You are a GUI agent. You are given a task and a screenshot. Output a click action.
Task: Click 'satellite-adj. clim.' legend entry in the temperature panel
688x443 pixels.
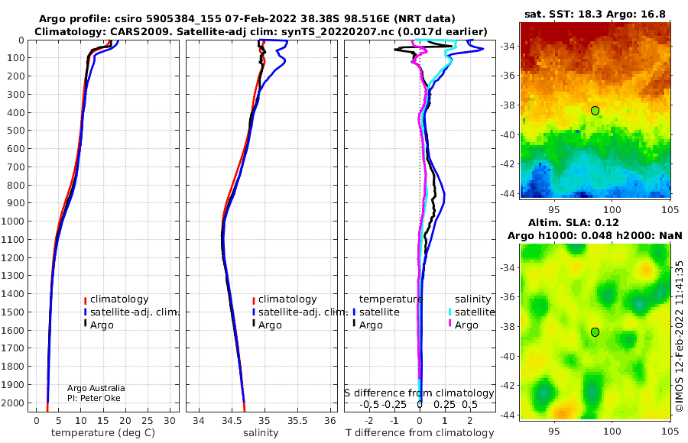point(134,312)
